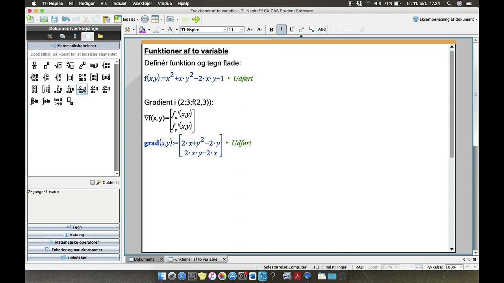Open the Content Explorer folder tab
The image size is (504, 283).
pos(100,36)
